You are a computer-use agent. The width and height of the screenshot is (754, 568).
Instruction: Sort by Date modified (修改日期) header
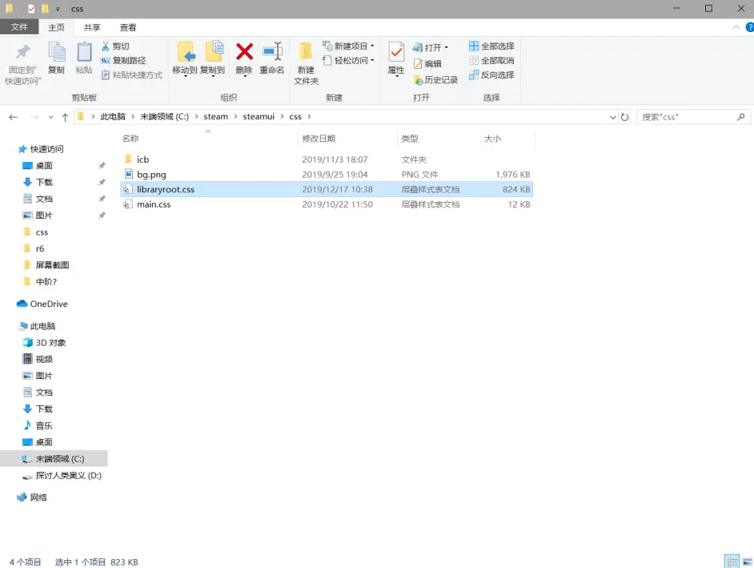point(319,139)
